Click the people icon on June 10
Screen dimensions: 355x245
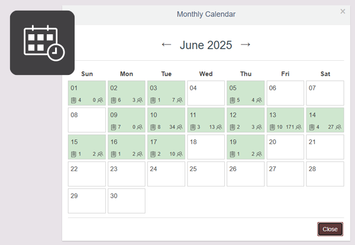[x=179, y=128]
